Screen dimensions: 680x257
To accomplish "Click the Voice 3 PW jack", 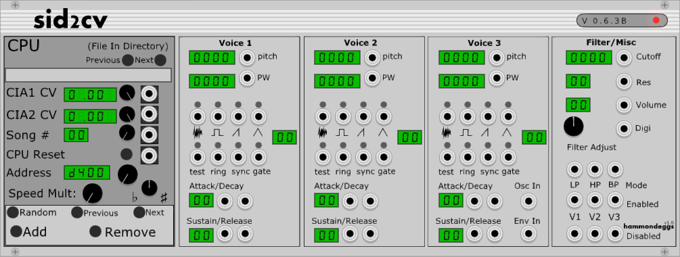I will pos(497,78).
